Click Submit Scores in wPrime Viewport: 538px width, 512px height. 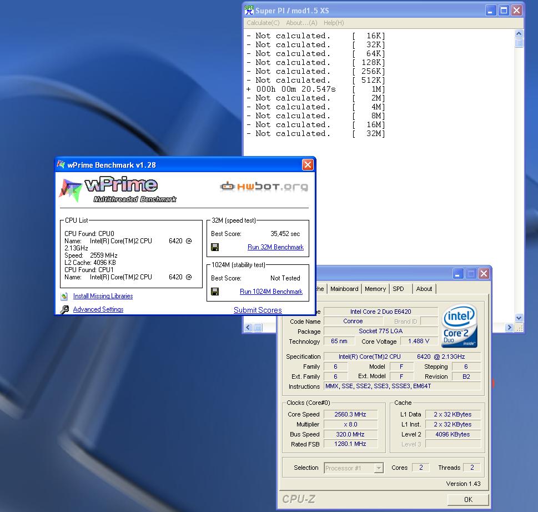(x=258, y=310)
